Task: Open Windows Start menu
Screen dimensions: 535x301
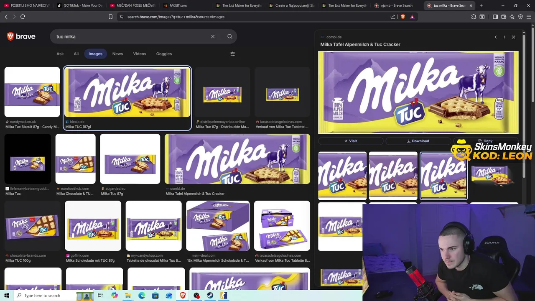Action: pos(6,296)
